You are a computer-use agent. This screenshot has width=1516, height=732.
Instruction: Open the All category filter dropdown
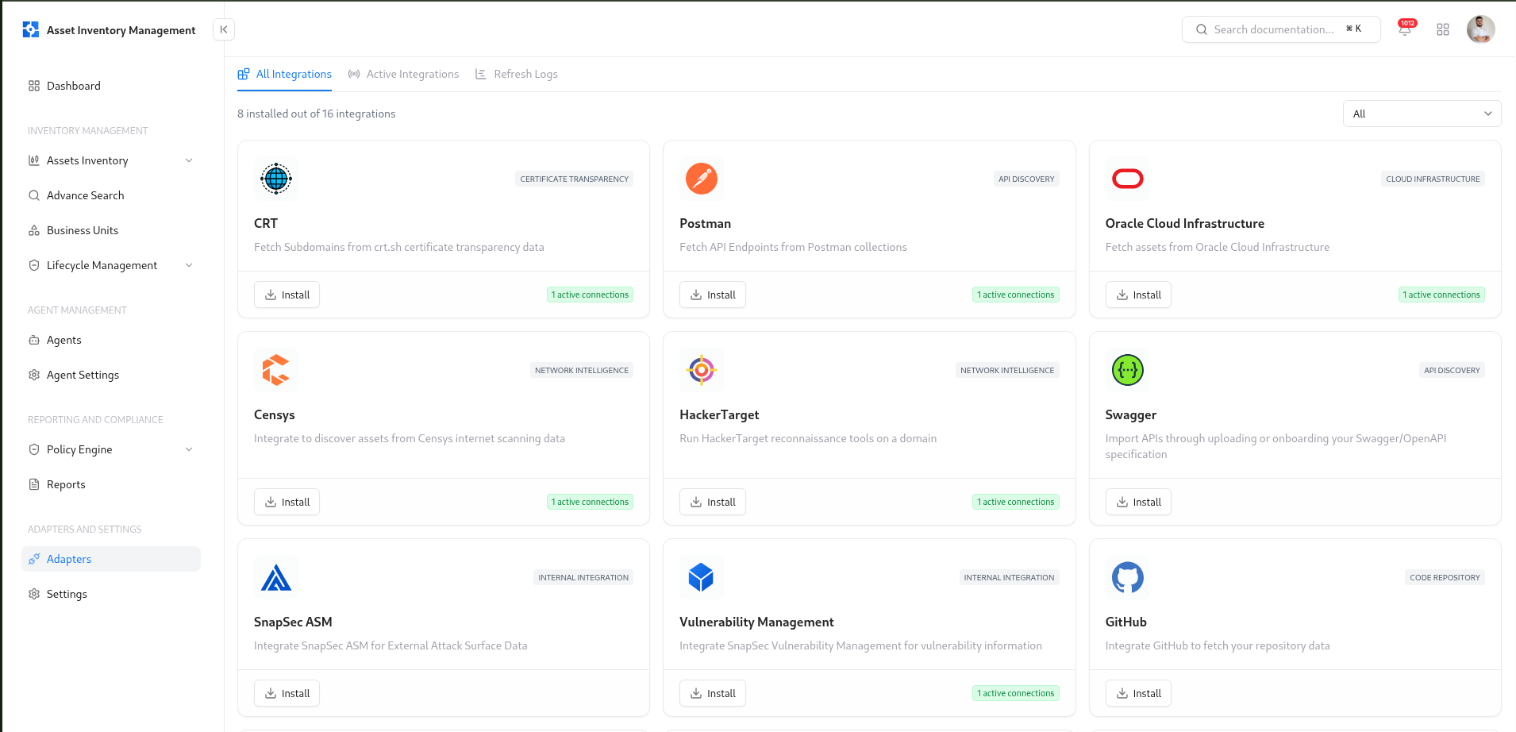1422,114
